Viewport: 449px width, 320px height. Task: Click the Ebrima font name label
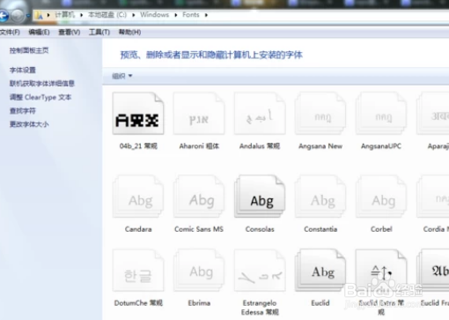[199, 303]
